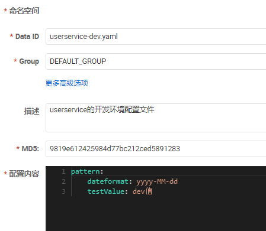Click the 'dev值' value in editor
This screenshot has height=231, width=266.
[142, 191]
